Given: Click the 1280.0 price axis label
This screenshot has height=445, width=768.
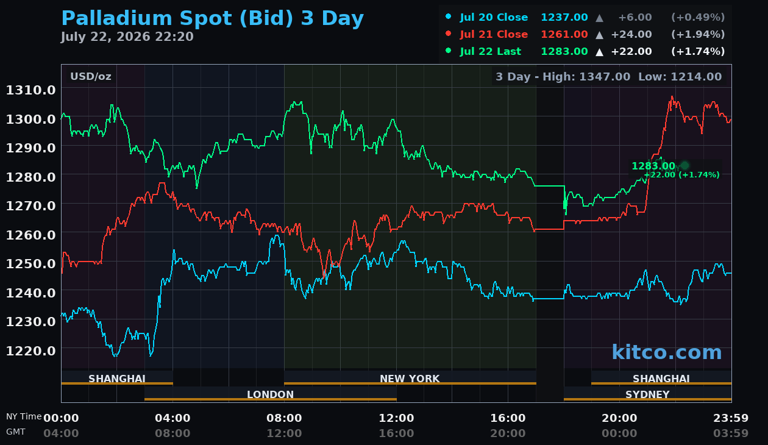Looking at the screenshot, I should [x=31, y=177].
